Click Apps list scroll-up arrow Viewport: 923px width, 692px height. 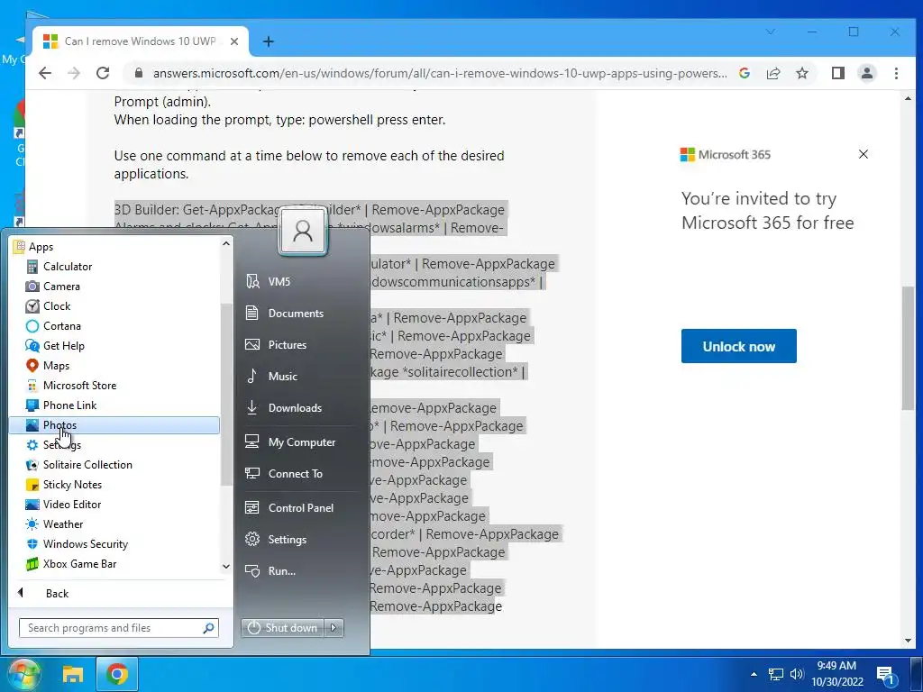[226, 243]
